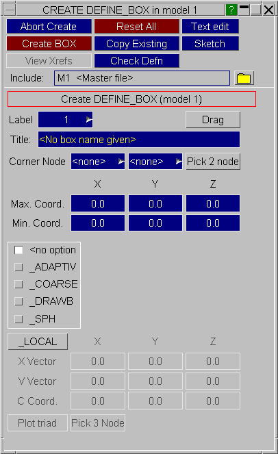Run Check Defn on box
This screenshot has width=278, height=454.
pos(137,61)
